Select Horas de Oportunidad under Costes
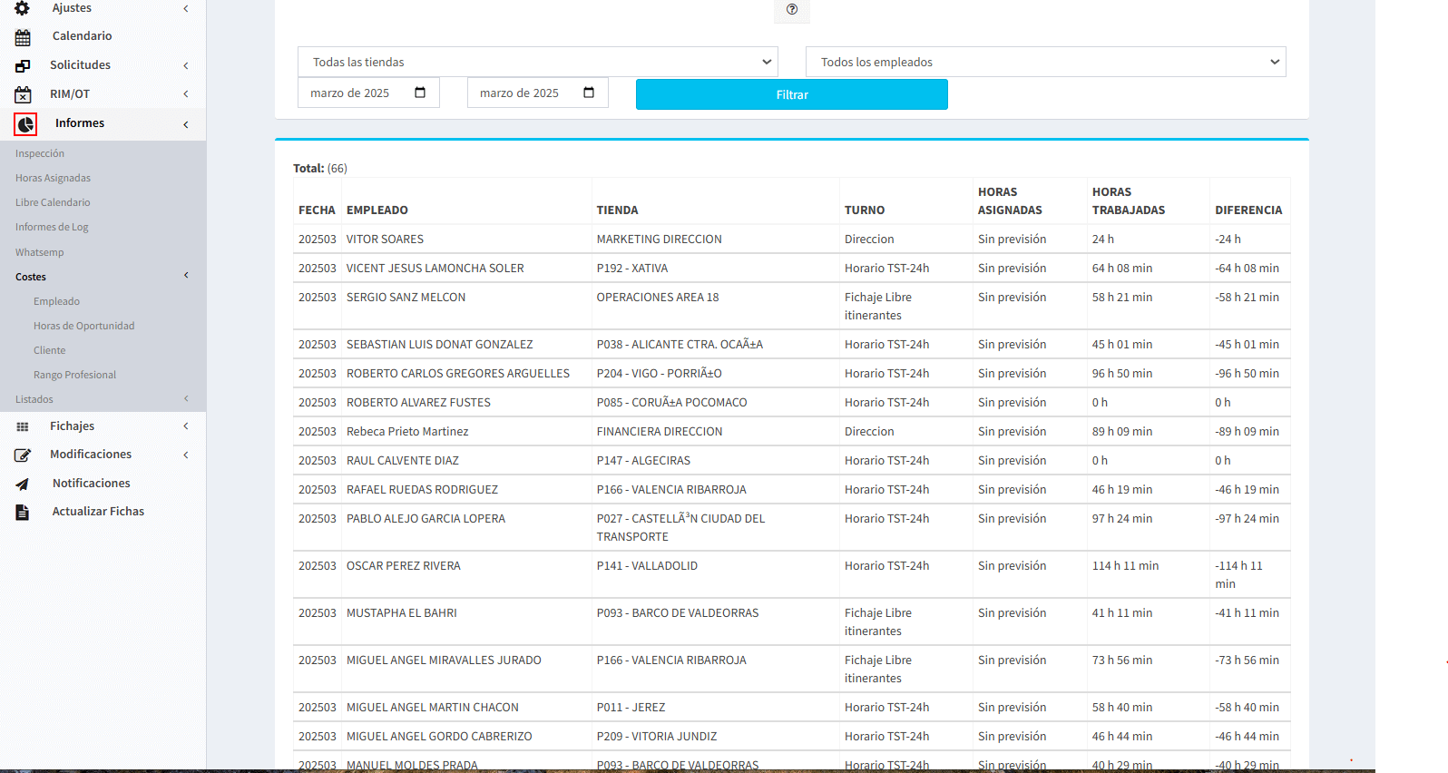Image resolution: width=1448 pixels, height=773 pixels. pyautogui.click(x=83, y=326)
